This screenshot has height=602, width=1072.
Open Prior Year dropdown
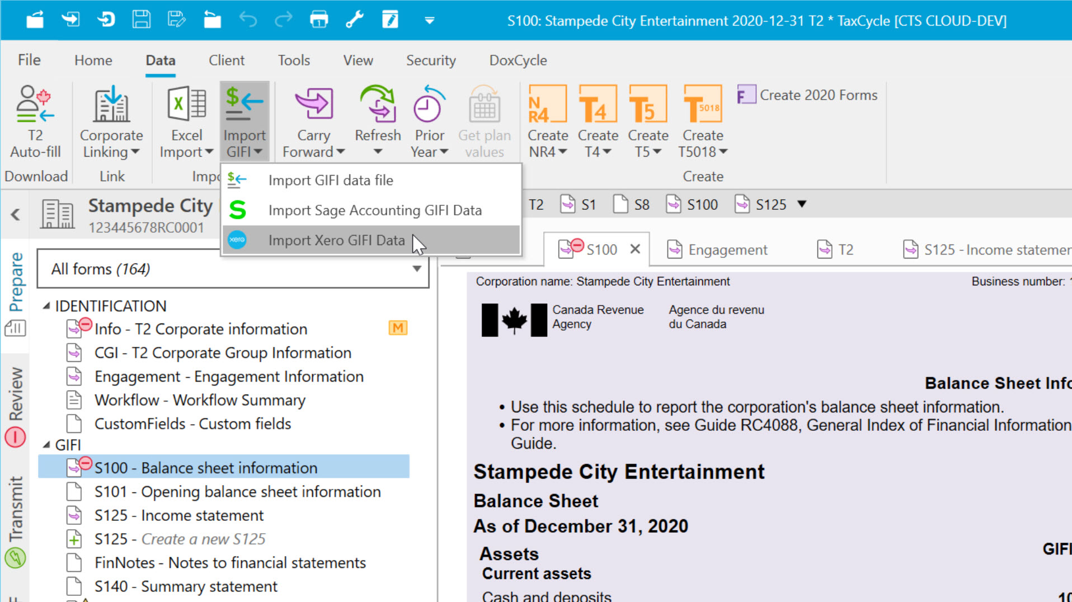pos(429,144)
